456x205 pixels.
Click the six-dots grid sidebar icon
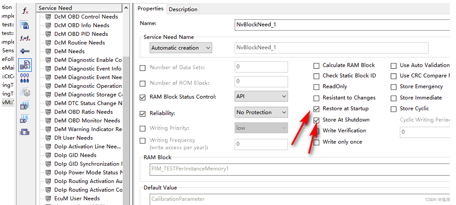point(25,78)
